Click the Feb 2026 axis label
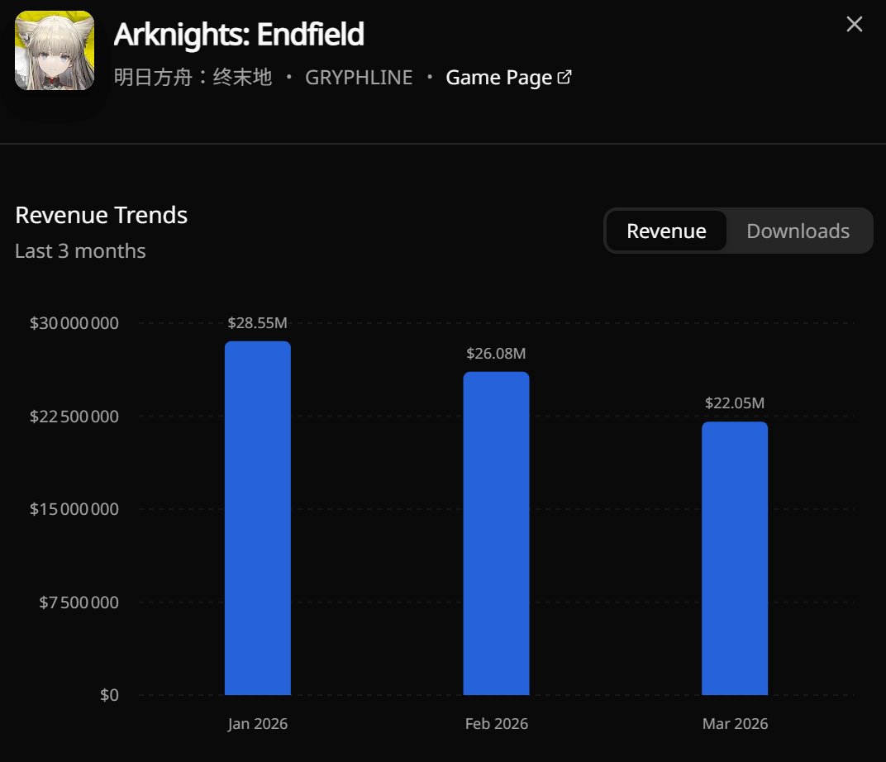 [497, 724]
